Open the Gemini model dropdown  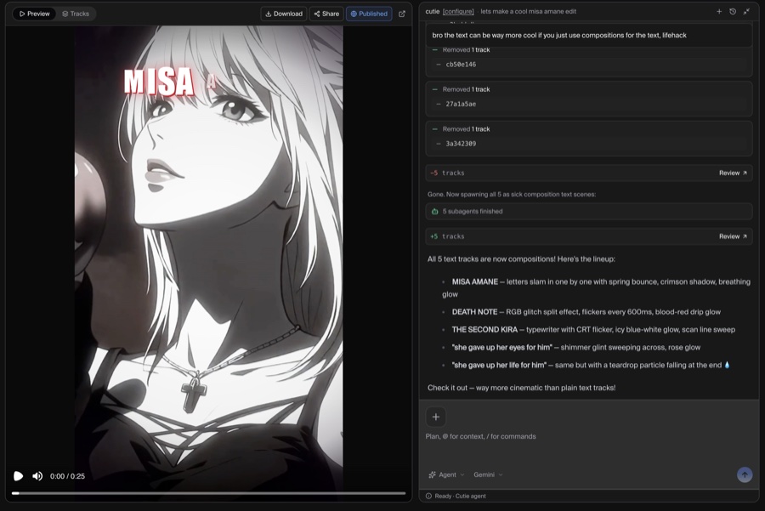pyautogui.click(x=488, y=474)
